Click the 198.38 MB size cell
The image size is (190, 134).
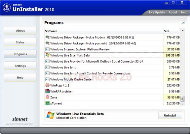[x=172, y=55]
